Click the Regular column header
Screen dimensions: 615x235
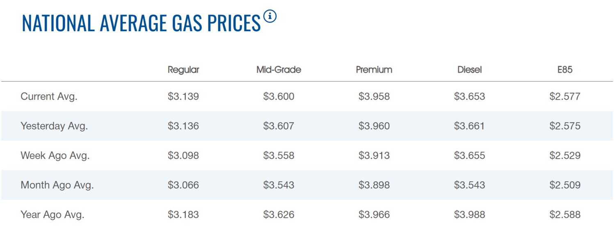183,70
